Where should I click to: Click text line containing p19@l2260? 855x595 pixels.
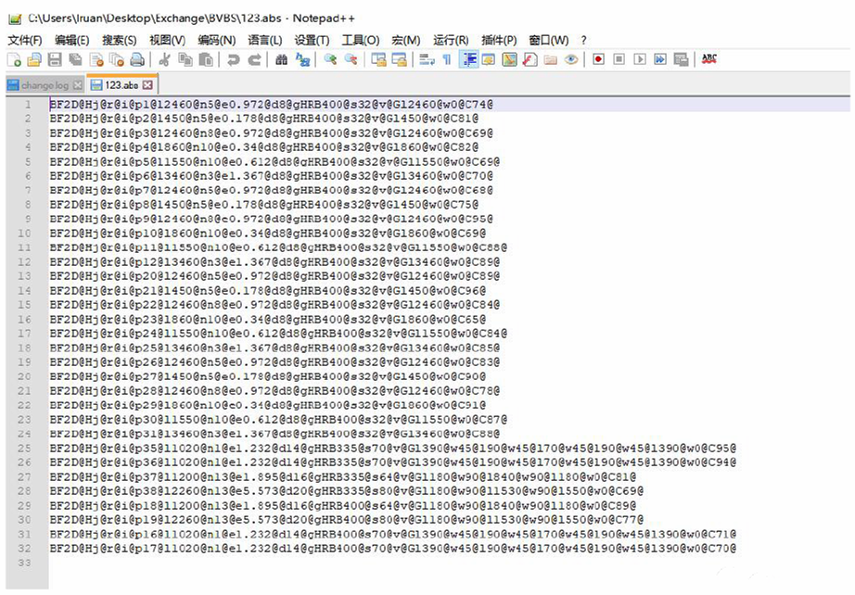[347, 519]
